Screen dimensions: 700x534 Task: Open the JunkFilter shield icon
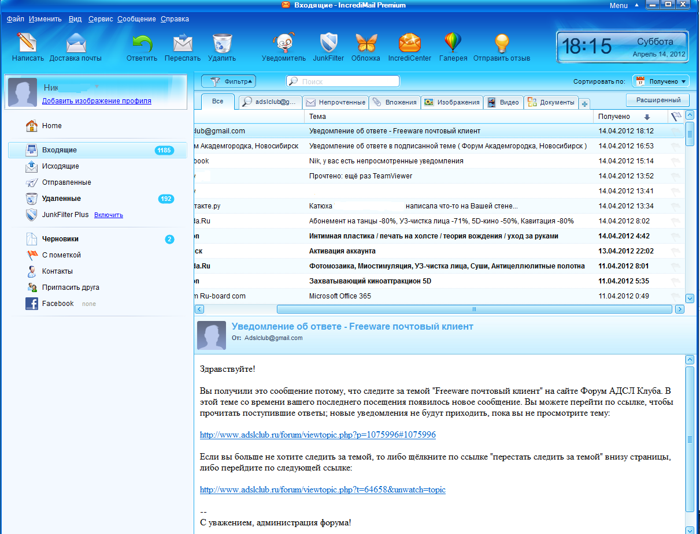[x=328, y=43]
